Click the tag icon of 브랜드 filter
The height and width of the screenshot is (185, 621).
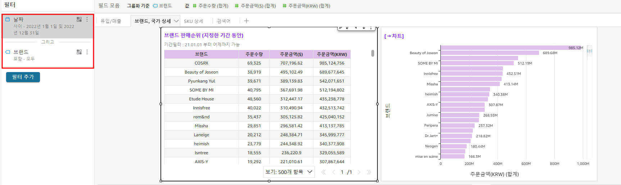tap(8, 52)
